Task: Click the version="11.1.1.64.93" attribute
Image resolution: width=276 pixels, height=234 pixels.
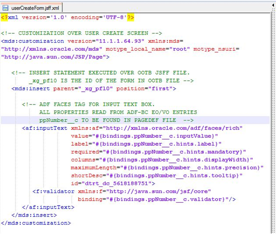Action: coord(106,41)
